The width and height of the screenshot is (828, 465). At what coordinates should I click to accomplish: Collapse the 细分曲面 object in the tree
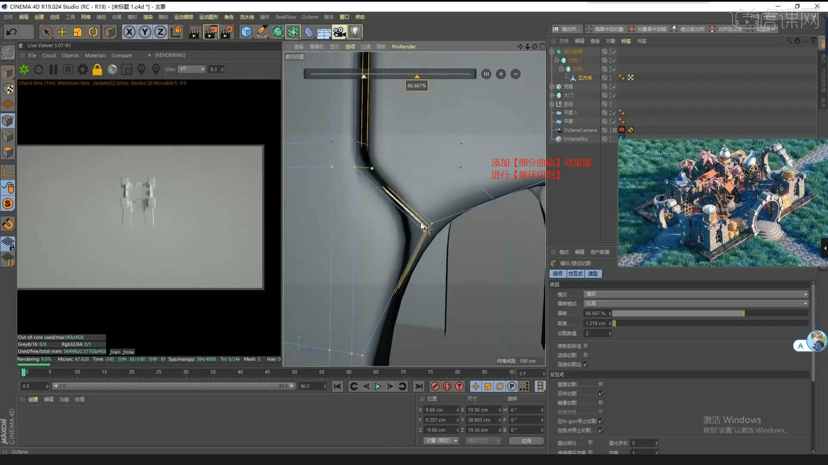553,51
